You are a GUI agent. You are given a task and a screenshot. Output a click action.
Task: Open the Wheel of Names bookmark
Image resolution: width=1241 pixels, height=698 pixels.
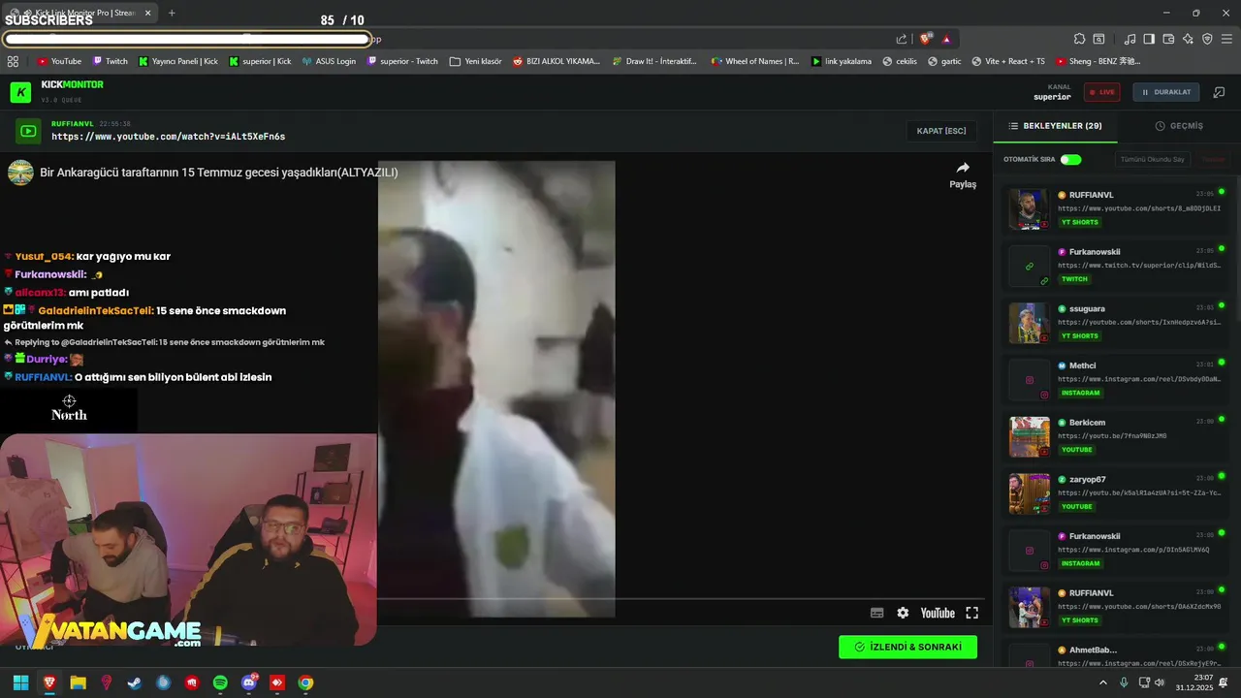(x=755, y=61)
